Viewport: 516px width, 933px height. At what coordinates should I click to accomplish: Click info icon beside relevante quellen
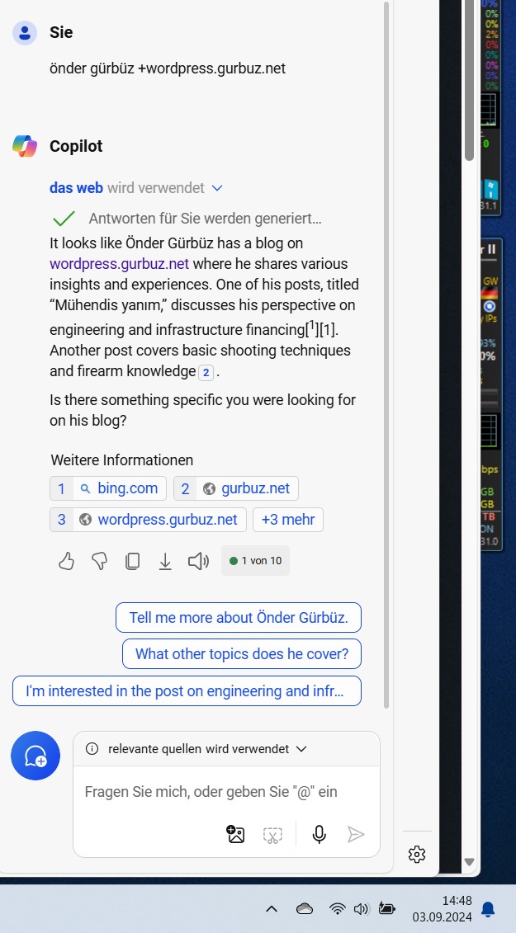(92, 748)
